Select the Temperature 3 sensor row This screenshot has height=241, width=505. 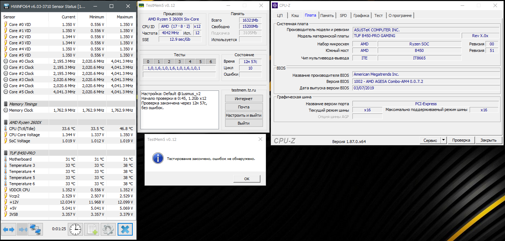tap(69, 165)
